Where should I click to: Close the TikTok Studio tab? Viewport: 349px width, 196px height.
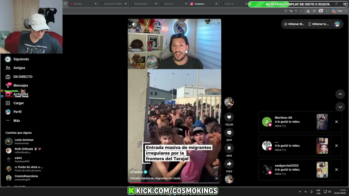point(156,4)
